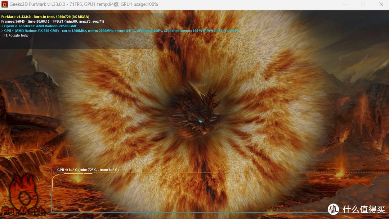Click the orange temperature graph curve
Image resolution: width=389 pixels, height=219 pixels.
pyautogui.click(x=144, y=173)
